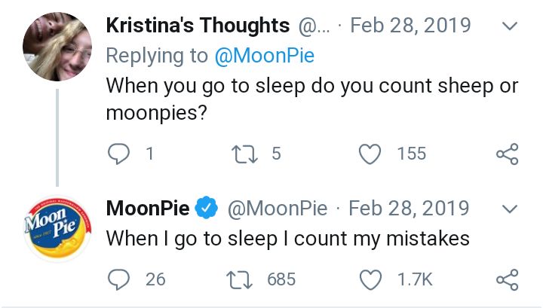The height and width of the screenshot is (308, 543).
Task: Retweet MoonPie's tweet with 685 retweets
Action: point(239,279)
